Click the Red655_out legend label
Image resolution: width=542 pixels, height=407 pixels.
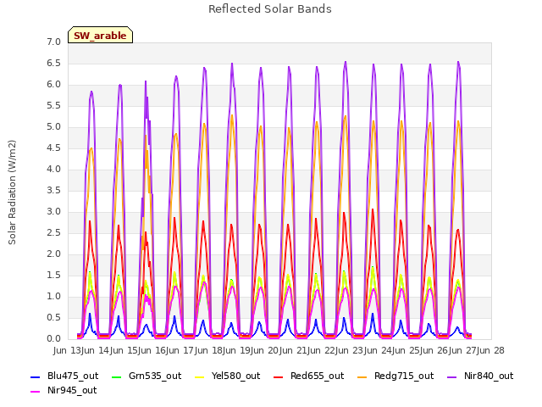pyautogui.click(x=318, y=376)
